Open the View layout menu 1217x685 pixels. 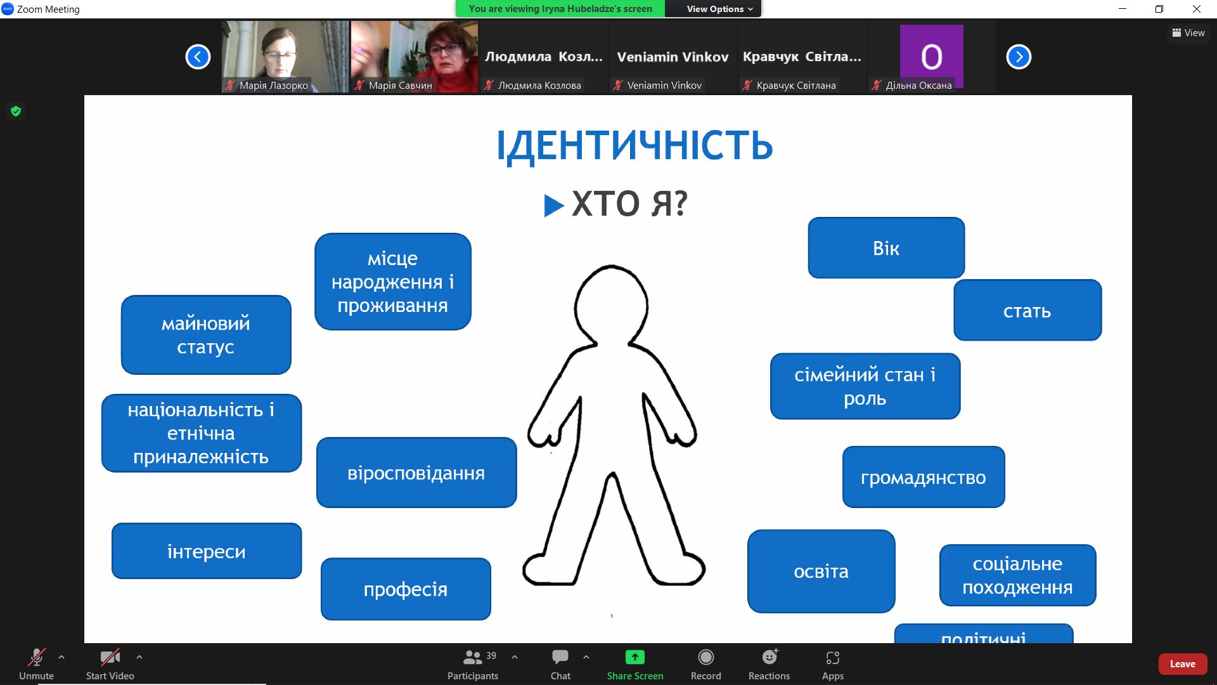1188,33
